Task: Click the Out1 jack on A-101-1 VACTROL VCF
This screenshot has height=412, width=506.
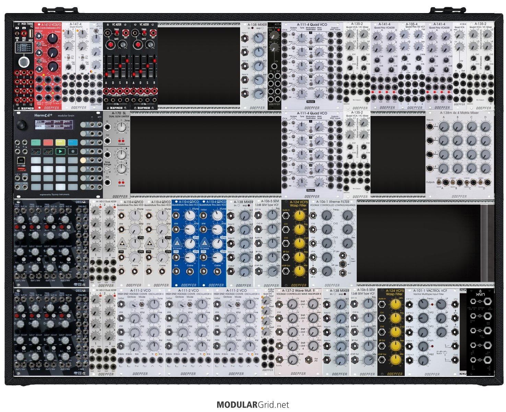Action: point(455,346)
